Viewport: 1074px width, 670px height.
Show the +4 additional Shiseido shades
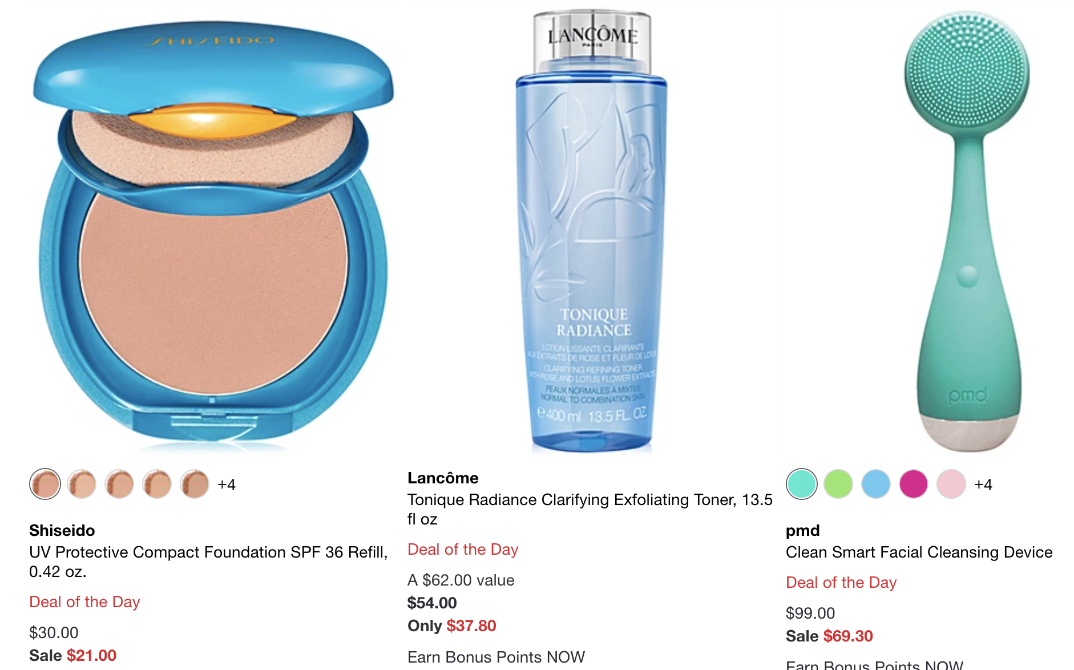227,485
